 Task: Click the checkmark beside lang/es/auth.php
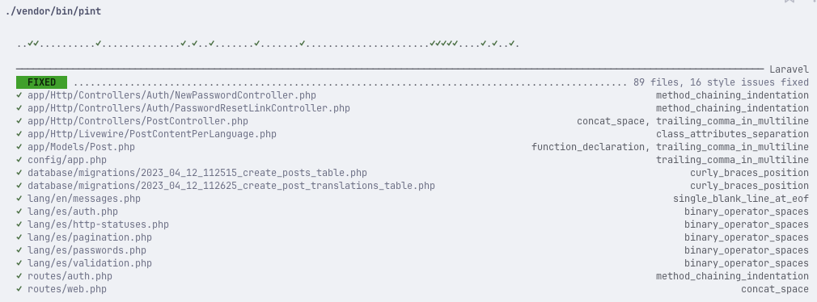pyautogui.click(x=19, y=212)
